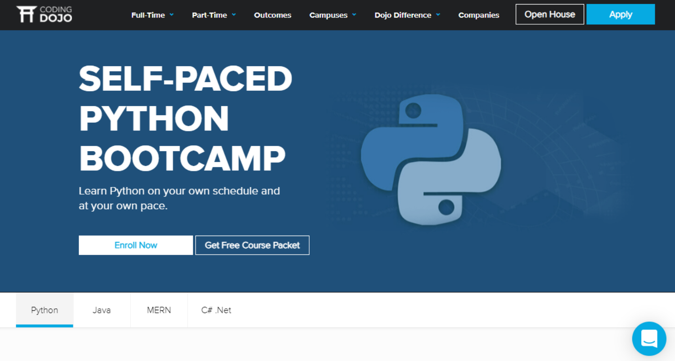Switch to the MERN tab
The height and width of the screenshot is (361, 675).
point(158,310)
